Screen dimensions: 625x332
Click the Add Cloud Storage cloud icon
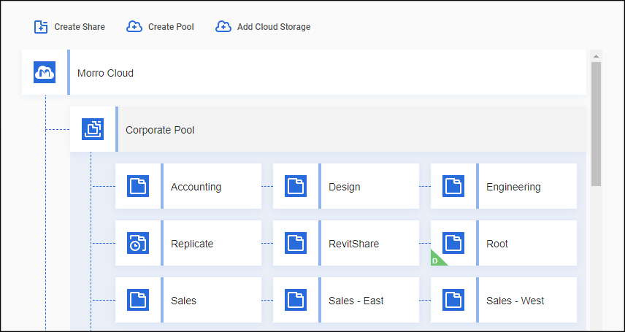coord(223,27)
